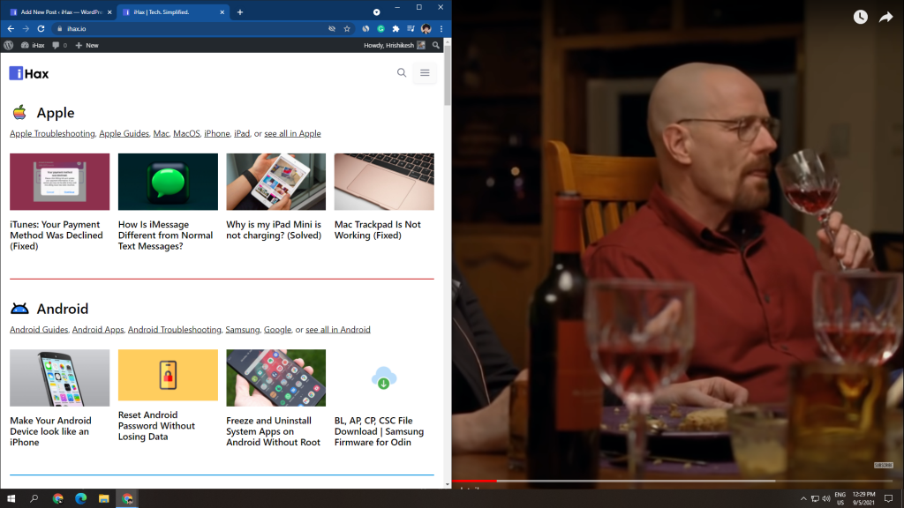The height and width of the screenshot is (508, 904).
Task: Open File Explorer from the taskbar
Action: (x=104, y=498)
